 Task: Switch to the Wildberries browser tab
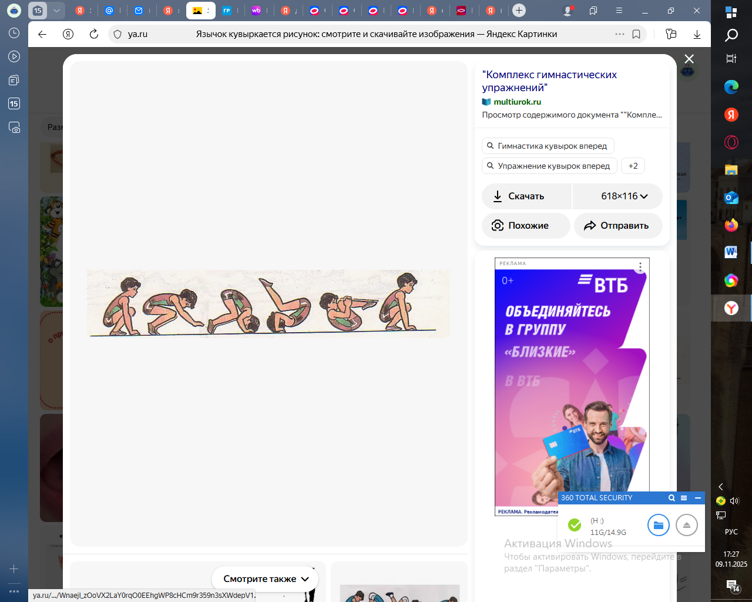point(256,11)
